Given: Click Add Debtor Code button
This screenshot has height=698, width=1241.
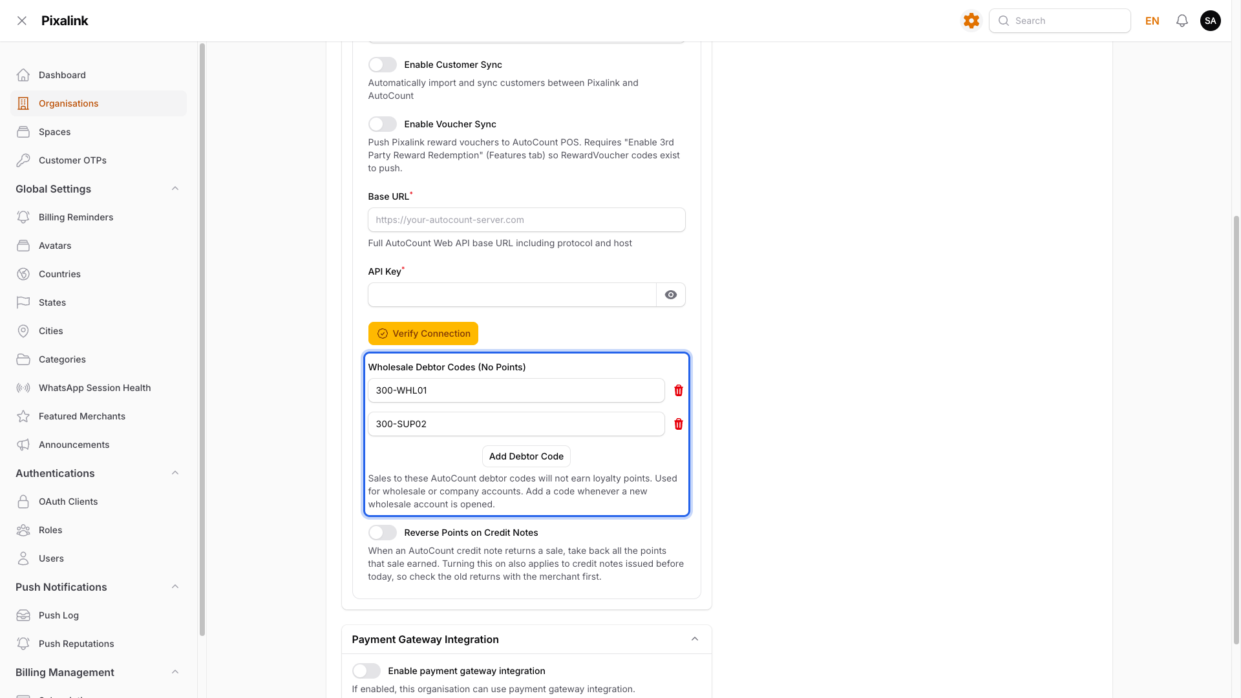Looking at the screenshot, I should tap(526, 456).
